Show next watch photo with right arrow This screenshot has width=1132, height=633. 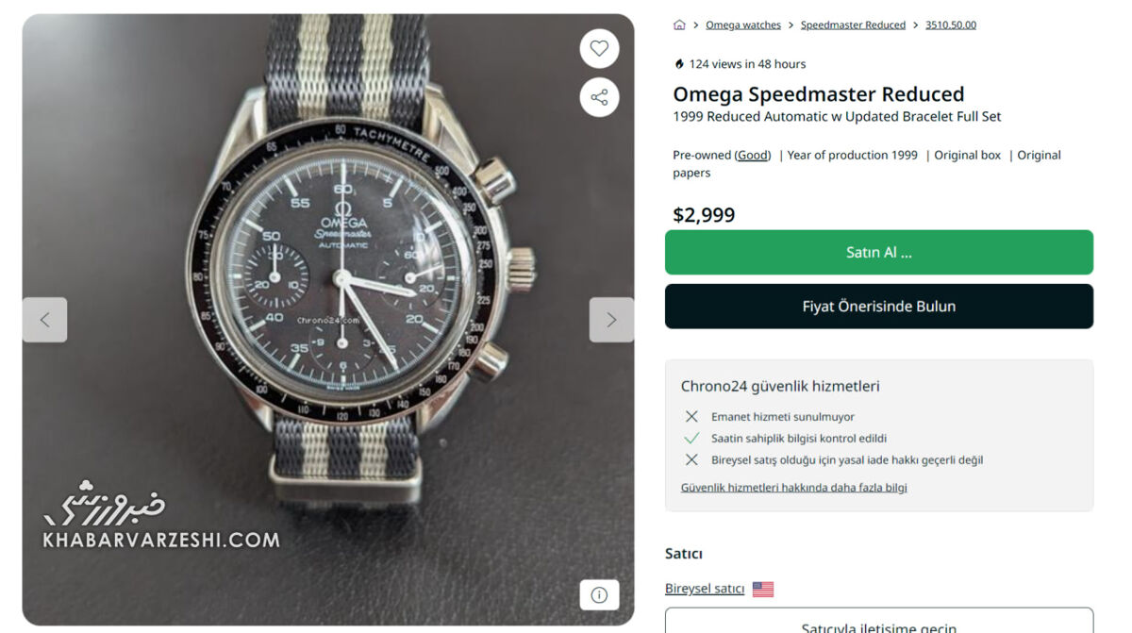coord(611,320)
